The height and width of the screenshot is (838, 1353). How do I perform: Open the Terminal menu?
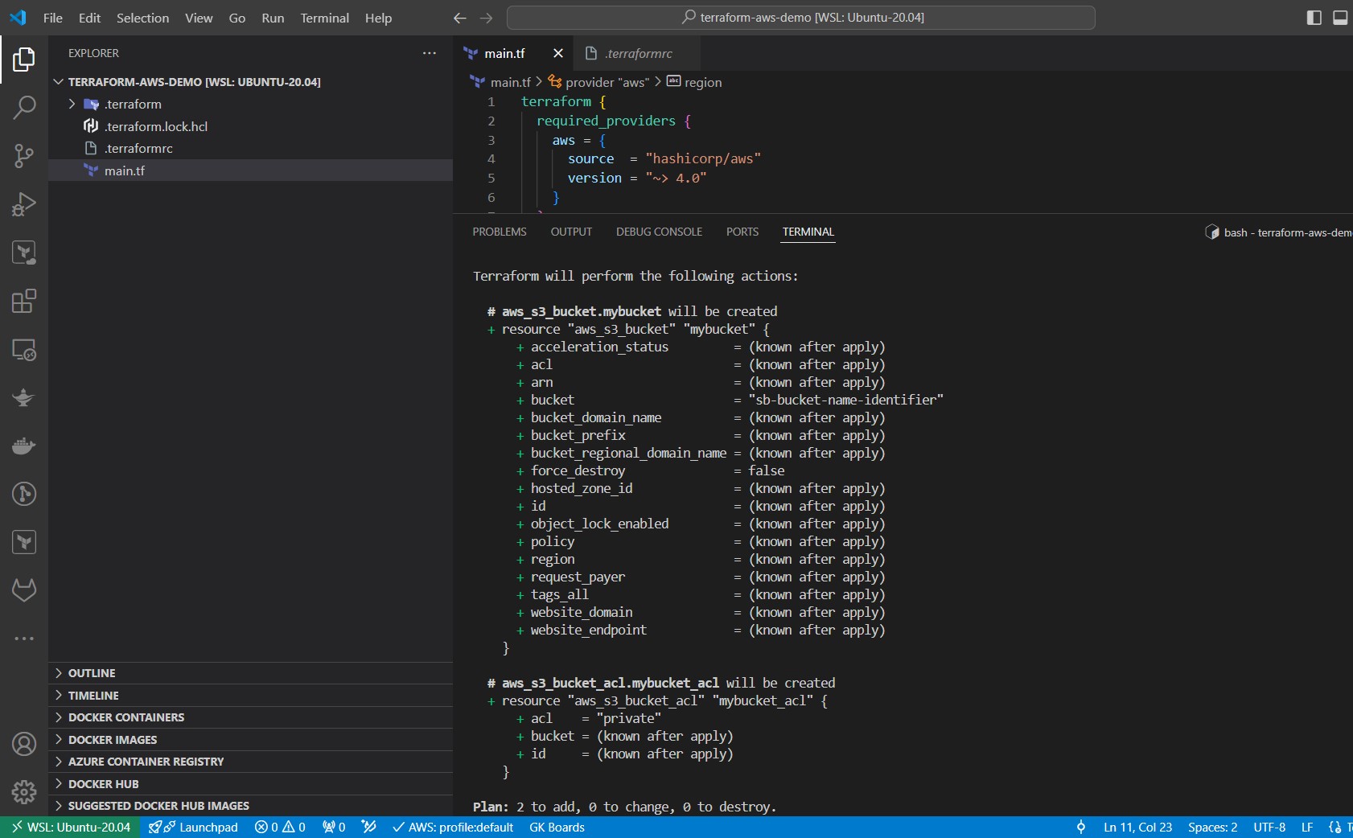(x=325, y=18)
